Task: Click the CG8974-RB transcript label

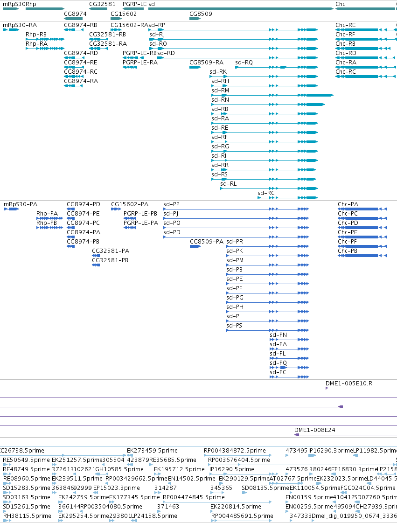Action: click(x=80, y=25)
